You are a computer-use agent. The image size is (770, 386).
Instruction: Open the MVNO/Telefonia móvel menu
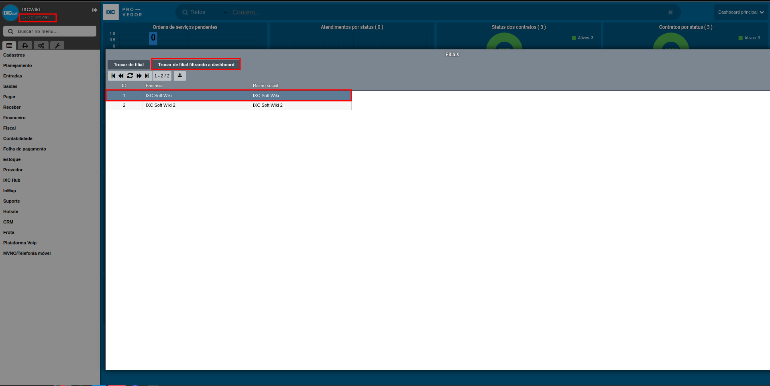click(x=27, y=253)
